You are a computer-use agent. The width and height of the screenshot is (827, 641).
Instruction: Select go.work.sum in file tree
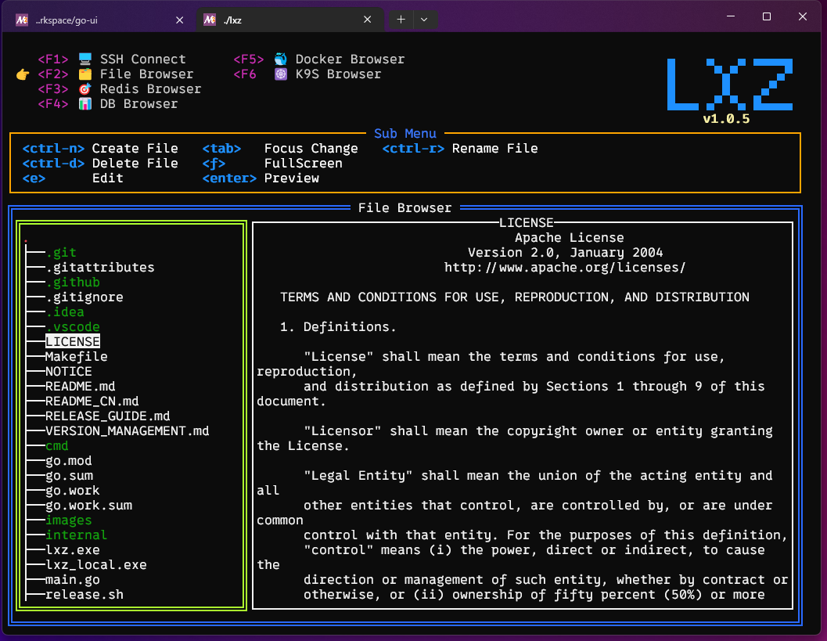click(x=88, y=505)
